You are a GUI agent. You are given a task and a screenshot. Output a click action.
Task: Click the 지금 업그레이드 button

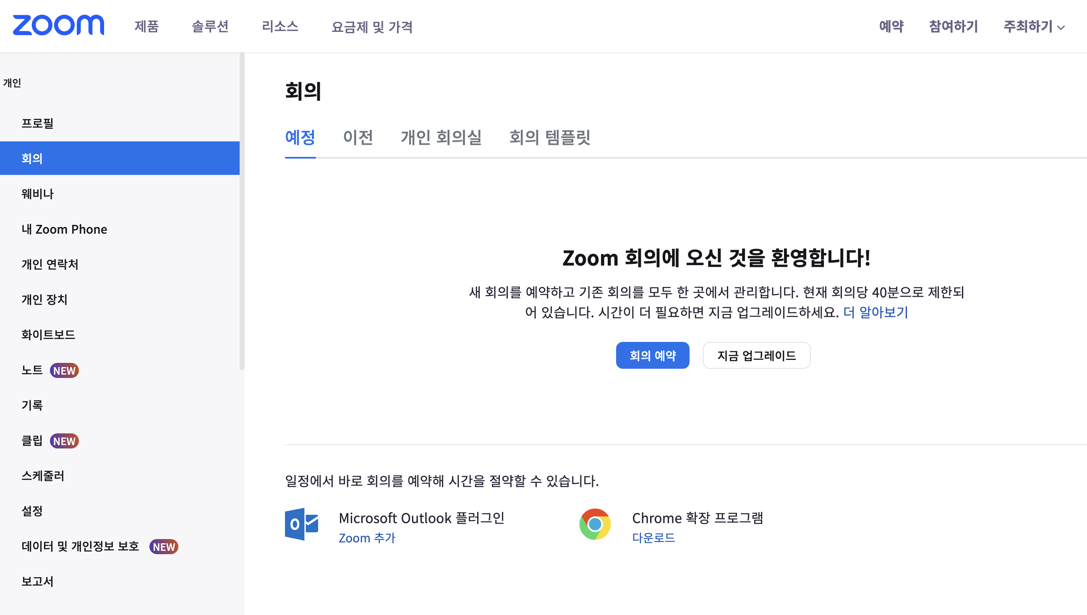(756, 355)
